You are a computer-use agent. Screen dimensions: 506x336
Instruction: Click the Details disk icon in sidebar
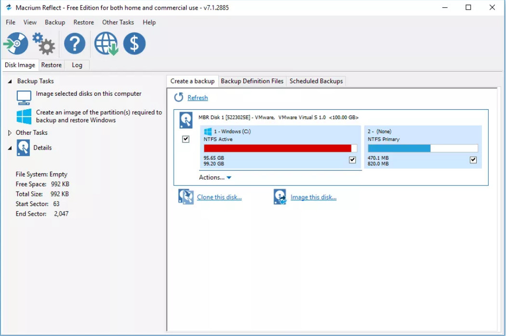(23, 148)
